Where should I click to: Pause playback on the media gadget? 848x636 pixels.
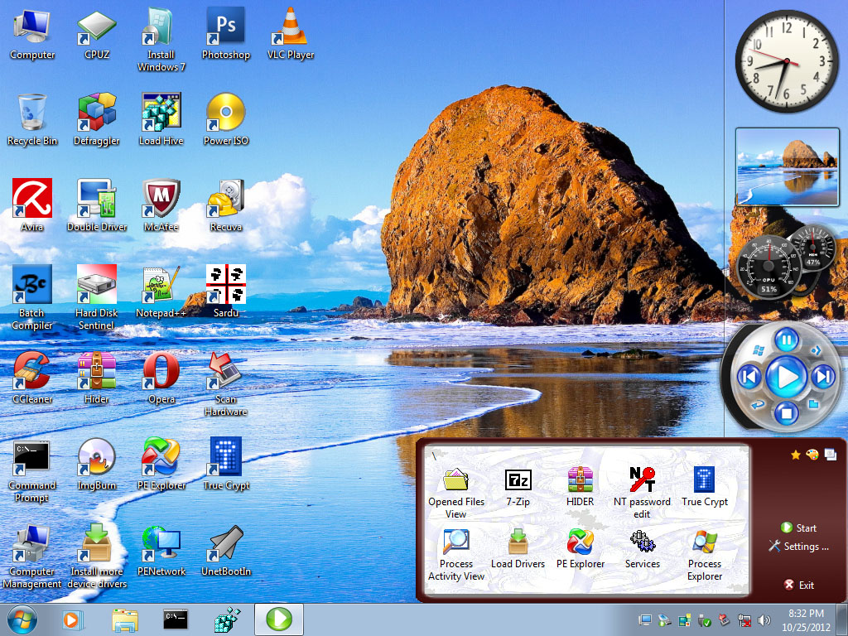[x=786, y=340]
